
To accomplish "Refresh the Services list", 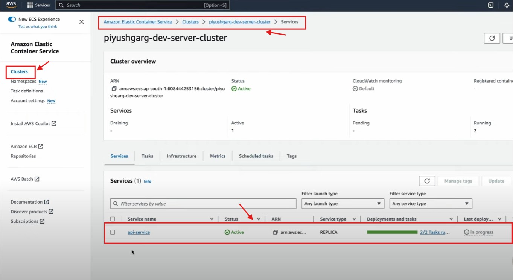I will (x=427, y=181).
